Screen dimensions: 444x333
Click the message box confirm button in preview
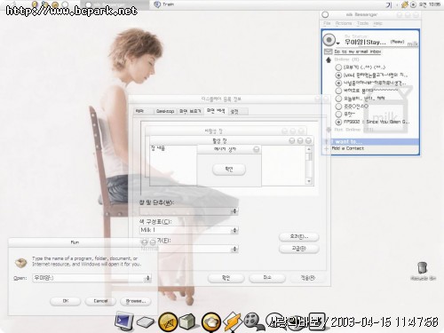click(229, 170)
